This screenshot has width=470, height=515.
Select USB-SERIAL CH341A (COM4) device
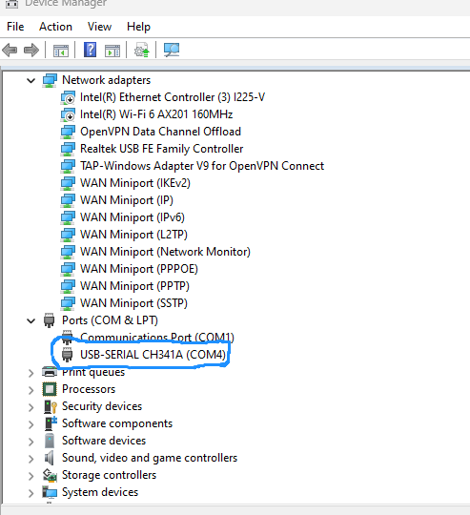(x=153, y=355)
